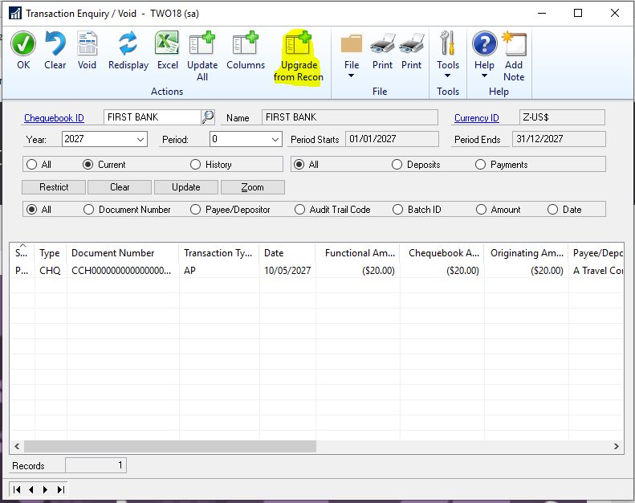This screenshot has width=635, height=503.
Task: Click the Void document icon
Action: point(87,44)
